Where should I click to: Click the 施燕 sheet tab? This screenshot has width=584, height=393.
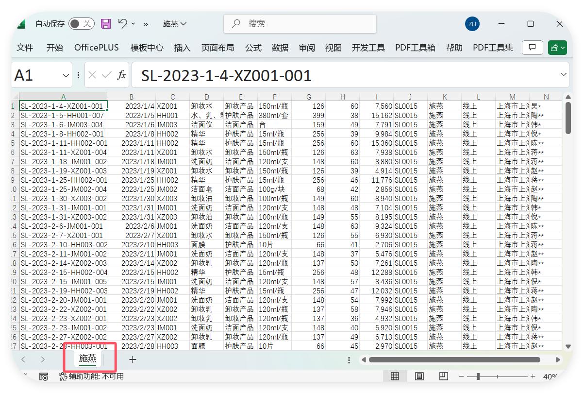click(x=88, y=359)
